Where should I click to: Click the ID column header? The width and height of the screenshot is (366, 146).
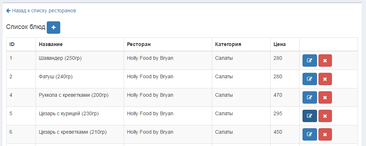coord(12,44)
